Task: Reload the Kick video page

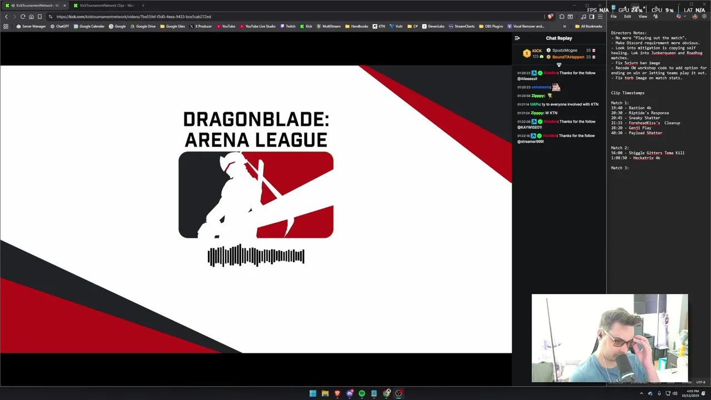Action: pos(23,17)
